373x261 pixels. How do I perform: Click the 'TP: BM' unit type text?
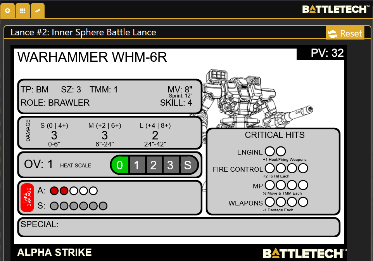[35, 90]
